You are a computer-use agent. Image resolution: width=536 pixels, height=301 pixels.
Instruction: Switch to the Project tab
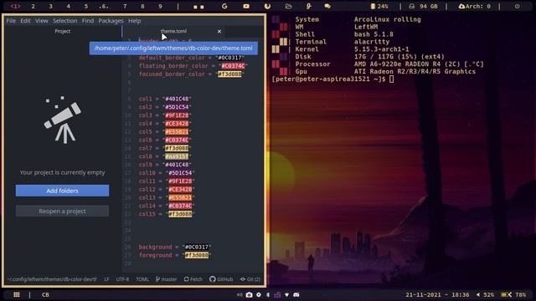[63, 31]
